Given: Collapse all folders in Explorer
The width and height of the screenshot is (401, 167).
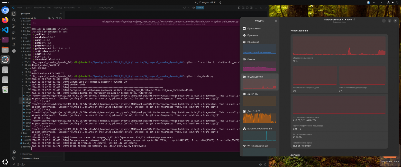Looking at the screenshot, I should (60, 18).
